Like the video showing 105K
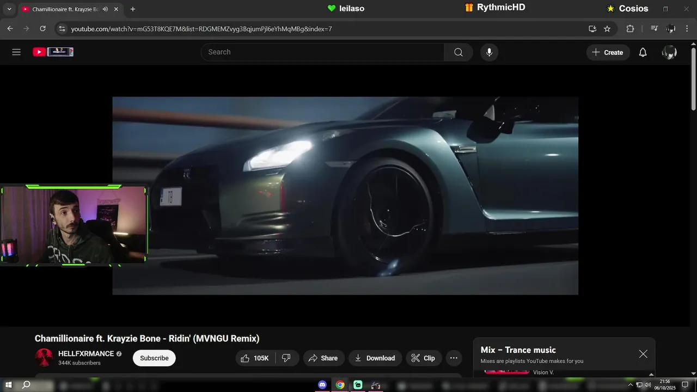The height and width of the screenshot is (392, 697). [256, 358]
